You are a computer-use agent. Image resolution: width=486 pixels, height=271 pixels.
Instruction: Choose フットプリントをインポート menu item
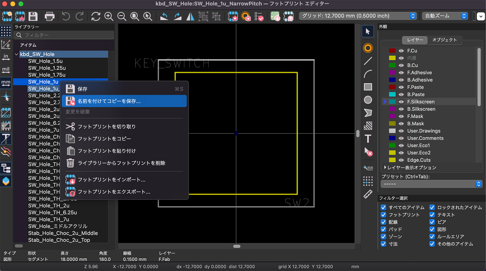click(x=124, y=180)
